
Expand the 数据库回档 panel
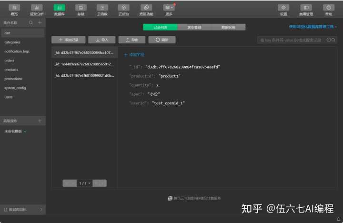coord(22,210)
